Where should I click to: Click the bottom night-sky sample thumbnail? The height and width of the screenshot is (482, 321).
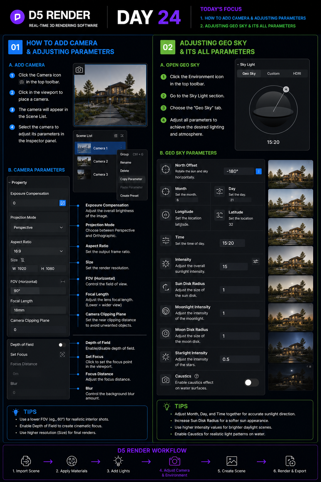(x=291, y=377)
